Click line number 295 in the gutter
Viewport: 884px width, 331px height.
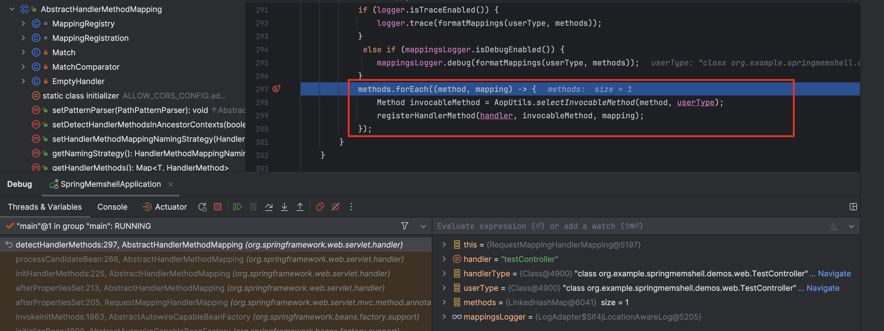[262, 63]
